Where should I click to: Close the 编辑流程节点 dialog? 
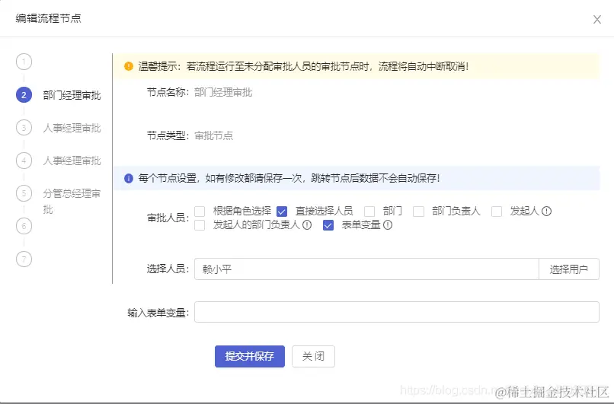pyautogui.click(x=596, y=20)
